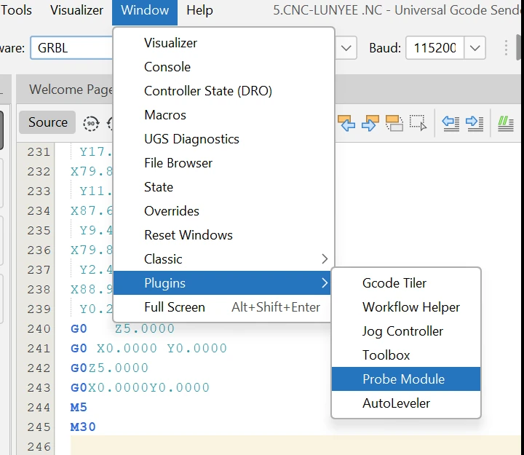This screenshot has width=524, height=455.
Task: Open the Visualizer menu in the menu bar
Action: [76, 10]
